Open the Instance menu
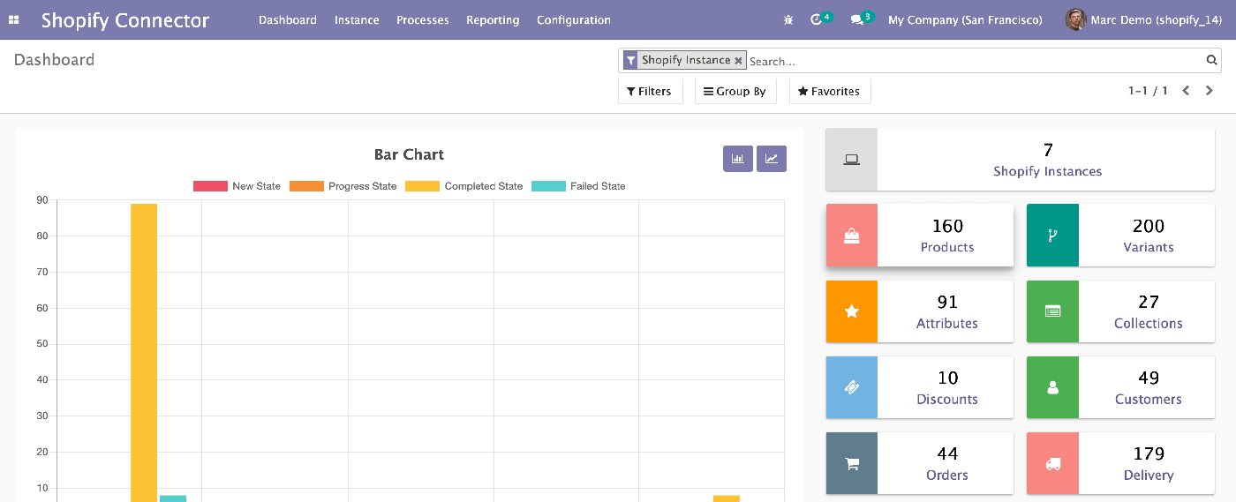Screen dimensions: 1236x502 pyautogui.click(x=357, y=19)
